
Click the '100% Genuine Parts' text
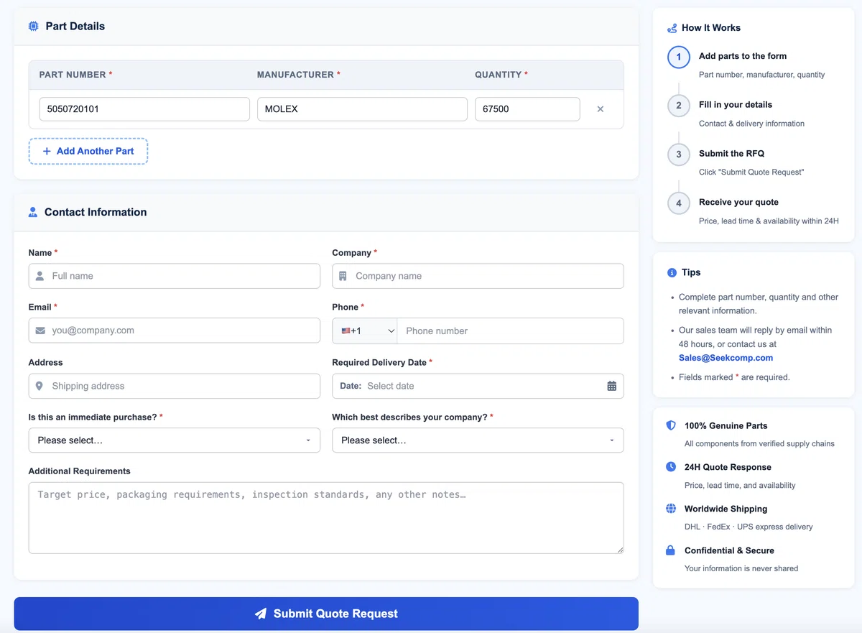726,426
